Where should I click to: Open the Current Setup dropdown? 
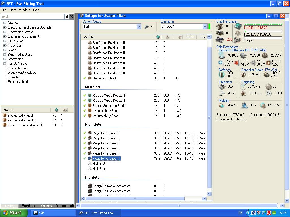[138, 27]
